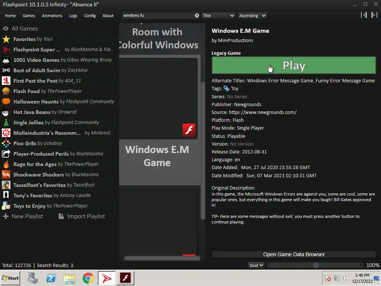
Task: Open PowerShell from the taskbar
Action: 51,278
